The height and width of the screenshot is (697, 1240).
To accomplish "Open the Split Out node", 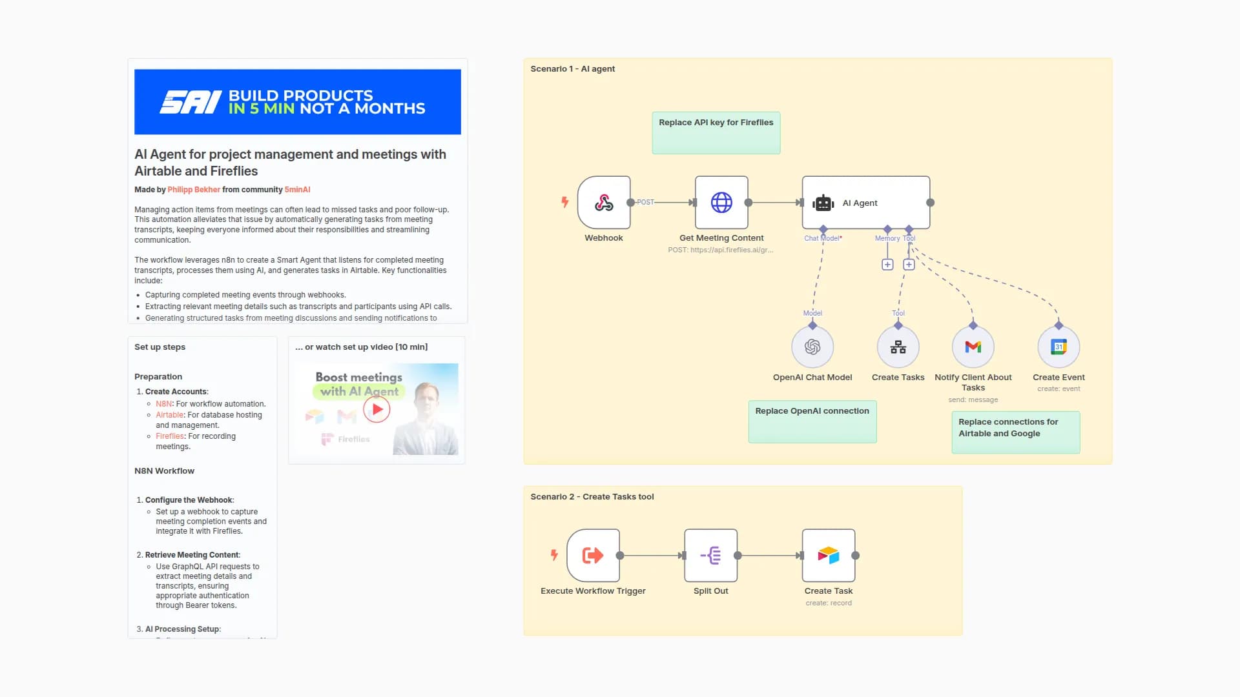I will [711, 556].
